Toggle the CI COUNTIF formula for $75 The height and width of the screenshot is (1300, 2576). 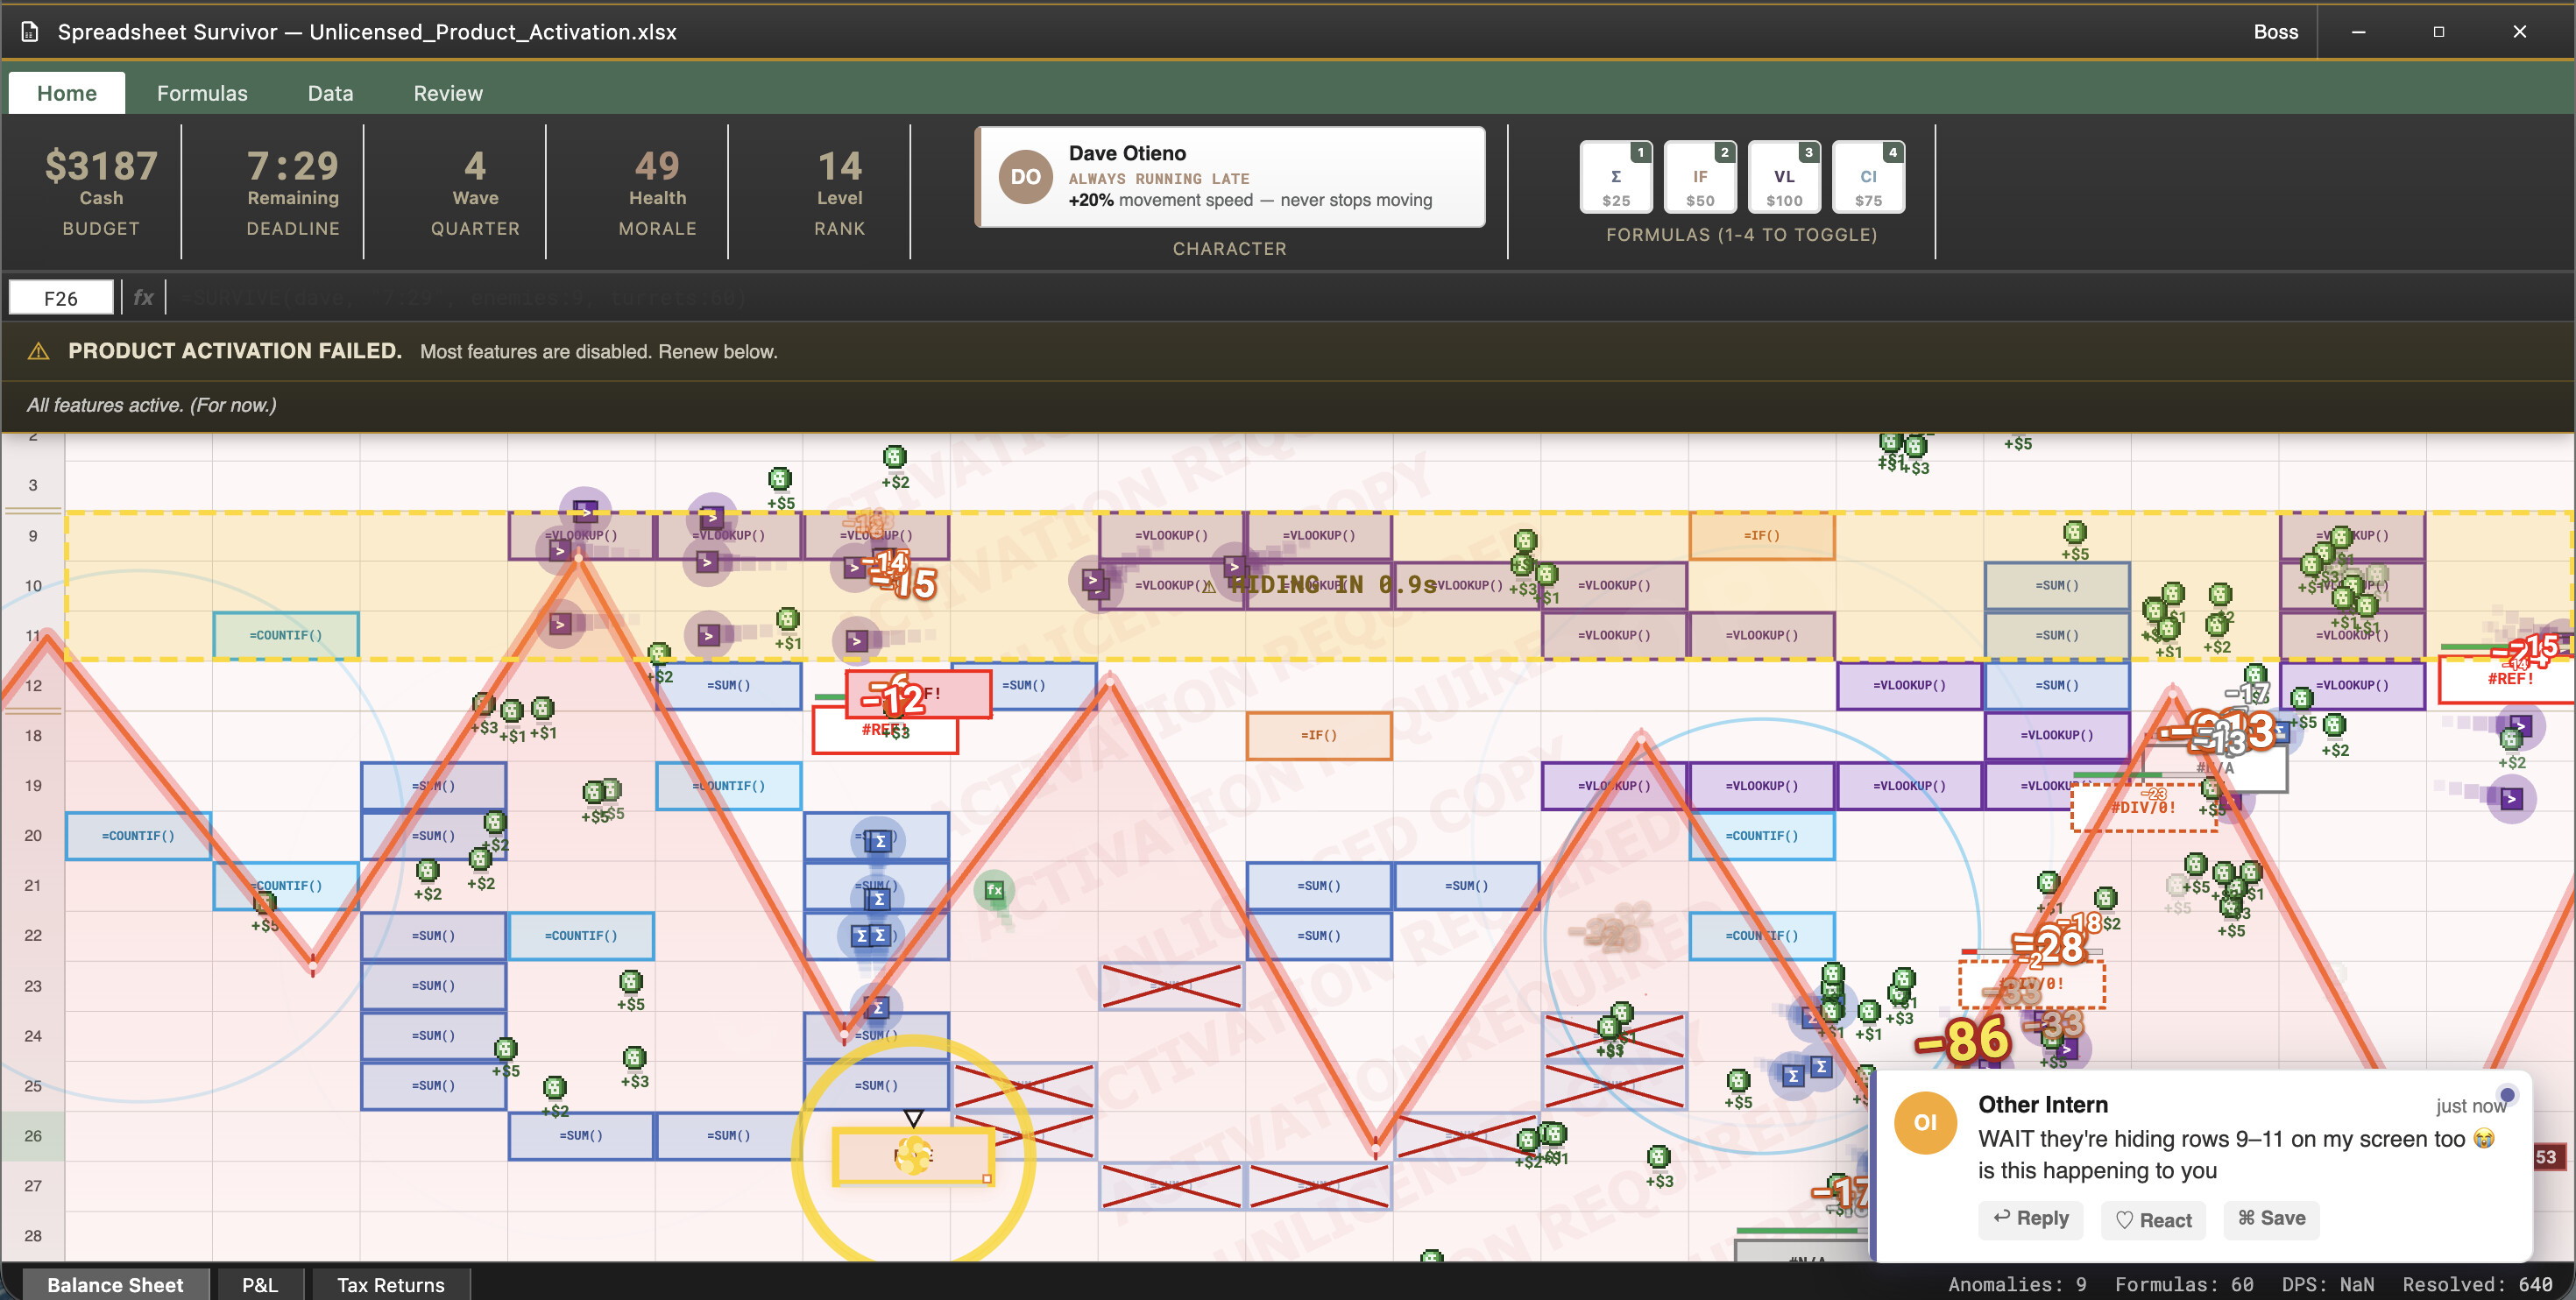pyautogui.click(x=1868, y=178)
